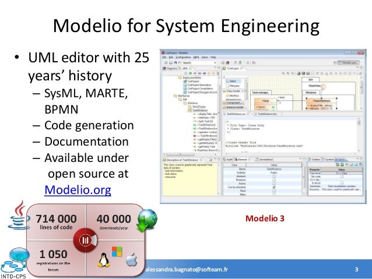This screenshot has height=279, width=372.
Task: Expand the Component palette group
Action: click(233, 103)
